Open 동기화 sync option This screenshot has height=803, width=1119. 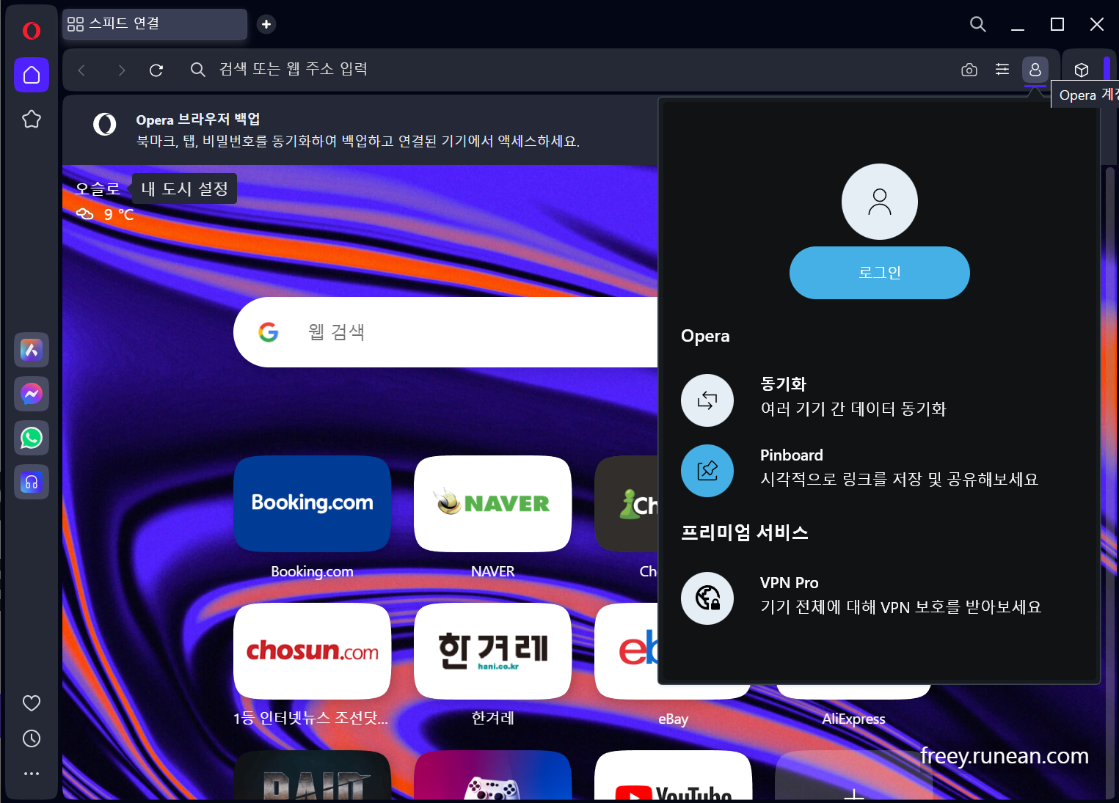point(880,400)
